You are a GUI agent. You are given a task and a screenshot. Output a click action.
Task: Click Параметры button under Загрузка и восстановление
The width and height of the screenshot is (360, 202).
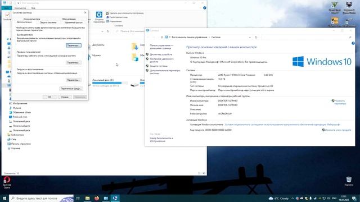coord(74,80)
